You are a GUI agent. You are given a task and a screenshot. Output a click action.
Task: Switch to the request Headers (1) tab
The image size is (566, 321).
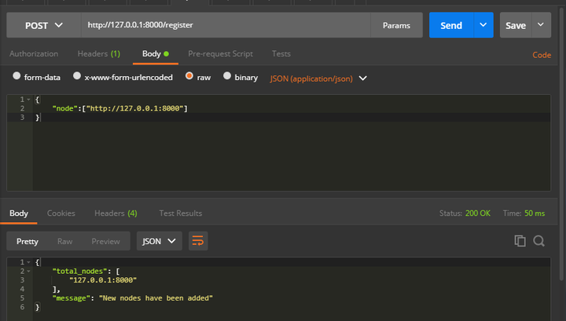tap(98, 54)
